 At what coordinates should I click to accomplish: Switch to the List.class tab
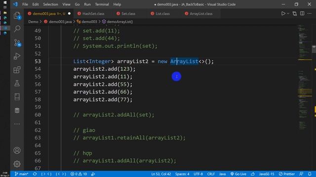click(x=162, y=14)
